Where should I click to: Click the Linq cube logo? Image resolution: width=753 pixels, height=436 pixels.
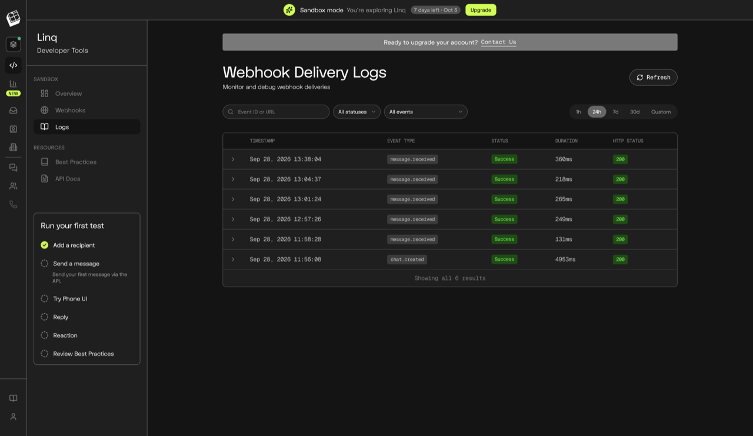pyautogui.click(x=13, y=18)
